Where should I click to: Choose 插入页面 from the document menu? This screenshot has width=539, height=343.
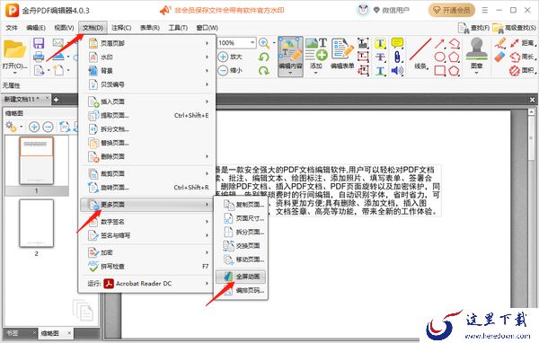(147, 101)
